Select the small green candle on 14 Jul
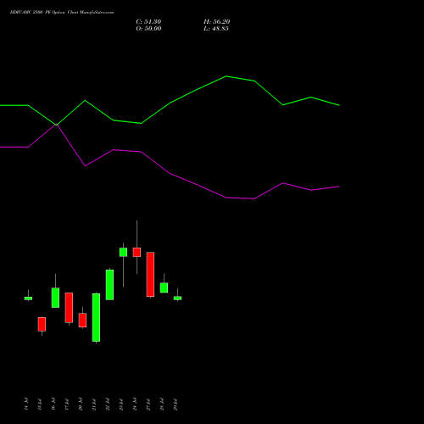This screenshot has width=424, height=424. pos(28,298)
